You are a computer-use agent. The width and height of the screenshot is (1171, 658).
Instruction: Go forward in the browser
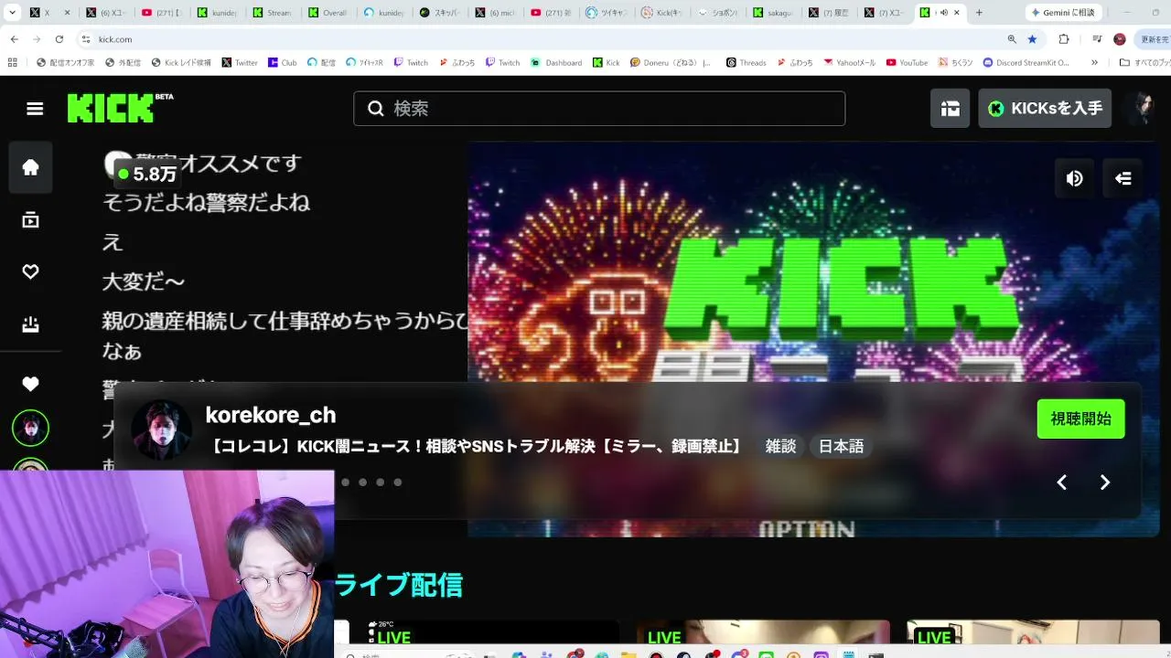point(37,39)
